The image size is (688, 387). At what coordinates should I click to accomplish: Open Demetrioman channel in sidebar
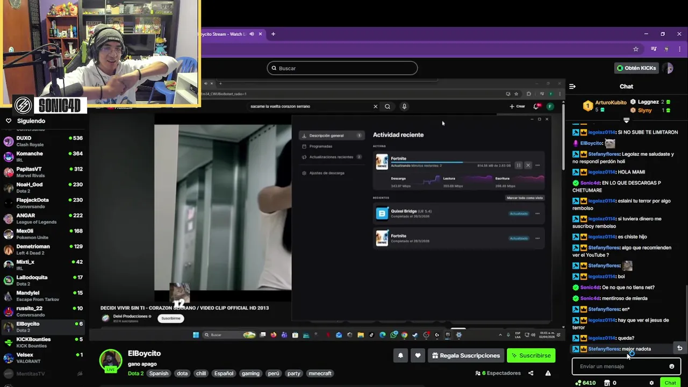[x=42, y=249]
